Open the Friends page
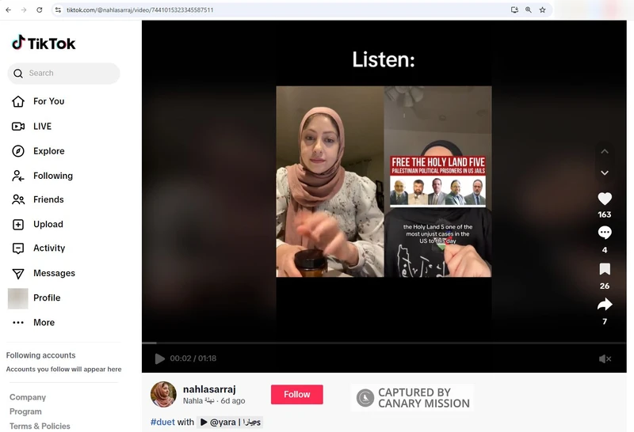This screenshot has height=432, width=634. [48, 199]
